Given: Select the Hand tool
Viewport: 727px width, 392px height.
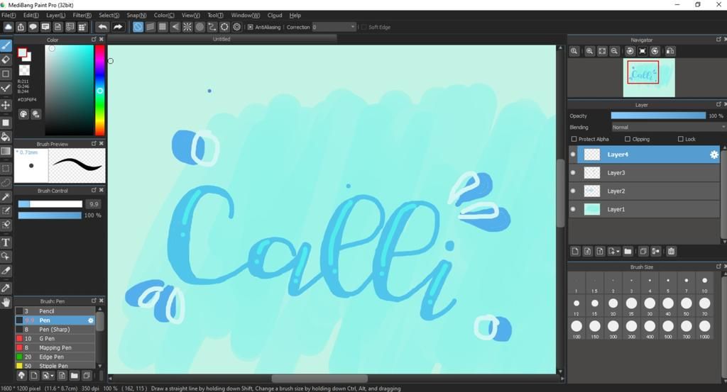Looking at the screenshot, I should point(6,302).
